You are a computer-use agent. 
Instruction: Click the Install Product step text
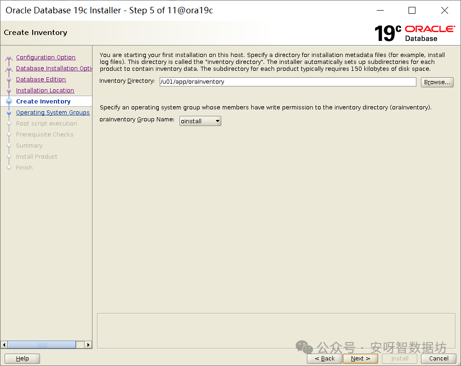pyautogui.click(x=36, y=157)
